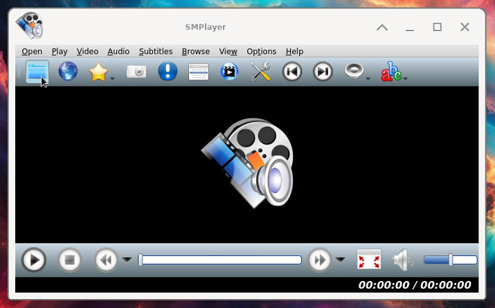This screenshot has height=308, width=495.
Task: Expand the Favorites star dropdown arrow
Action: (112, 79)
